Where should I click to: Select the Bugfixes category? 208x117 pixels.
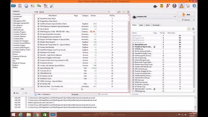coord(16,65)
